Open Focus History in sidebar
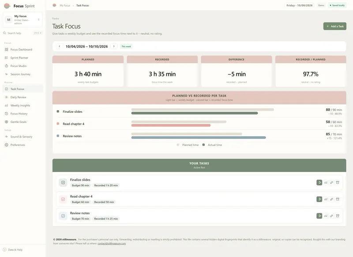The height and width of the screenshot is (257, 353). (x=23, y=114)
